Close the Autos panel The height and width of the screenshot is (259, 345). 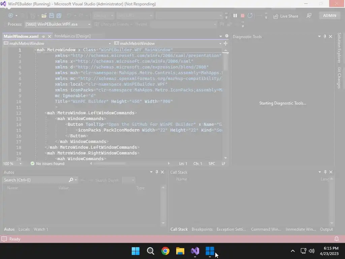tap(162, 172)
